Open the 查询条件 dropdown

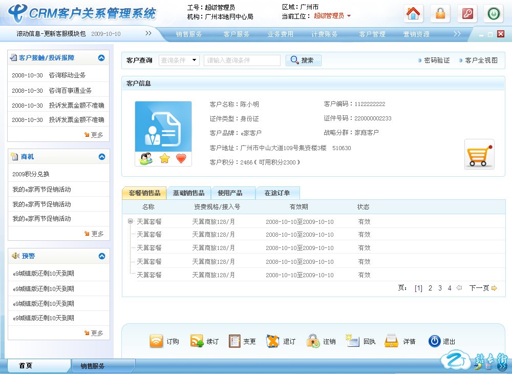tap(179, 60)
